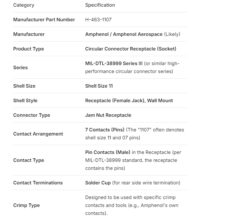The height and width of the screenshot is (219, 229).
Task: Click the Jam Nut Receptacle value
Action: click(108, 115)
